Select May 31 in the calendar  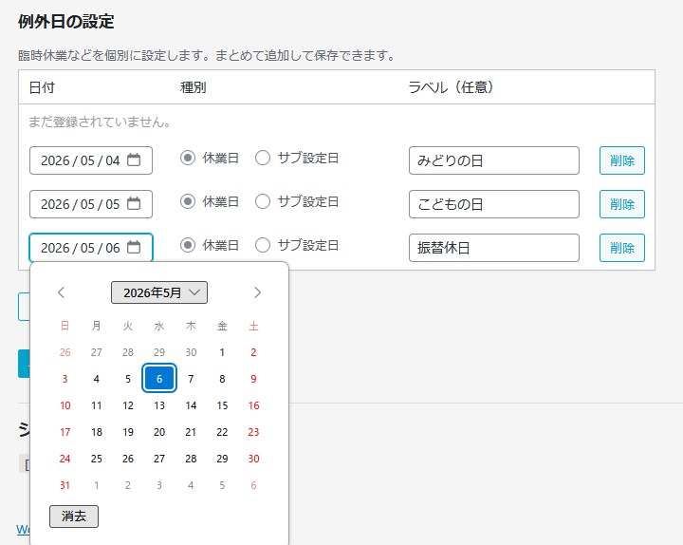click(x=65, y=485)
